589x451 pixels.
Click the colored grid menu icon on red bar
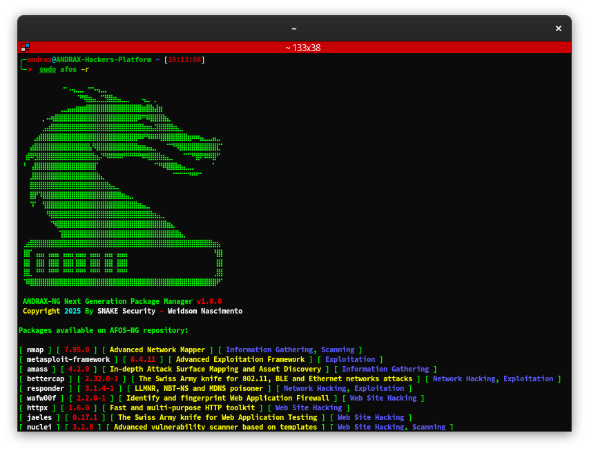point(25,47)
